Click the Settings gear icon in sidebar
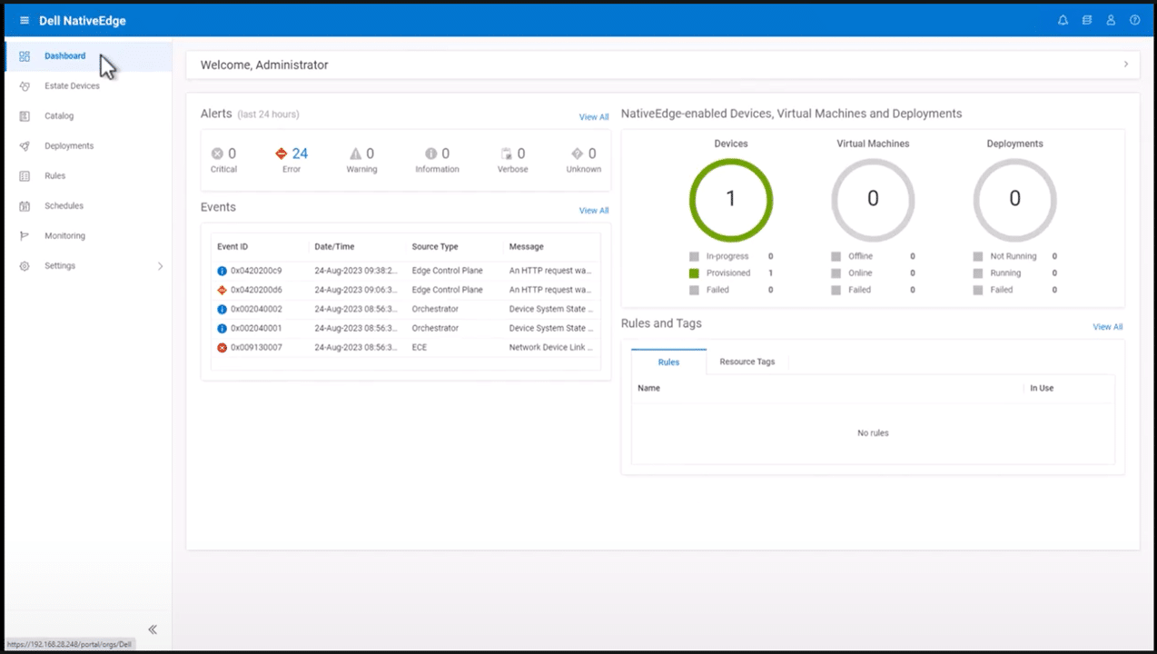This screenshot has width=1157, height=654. tap(25, 266)
